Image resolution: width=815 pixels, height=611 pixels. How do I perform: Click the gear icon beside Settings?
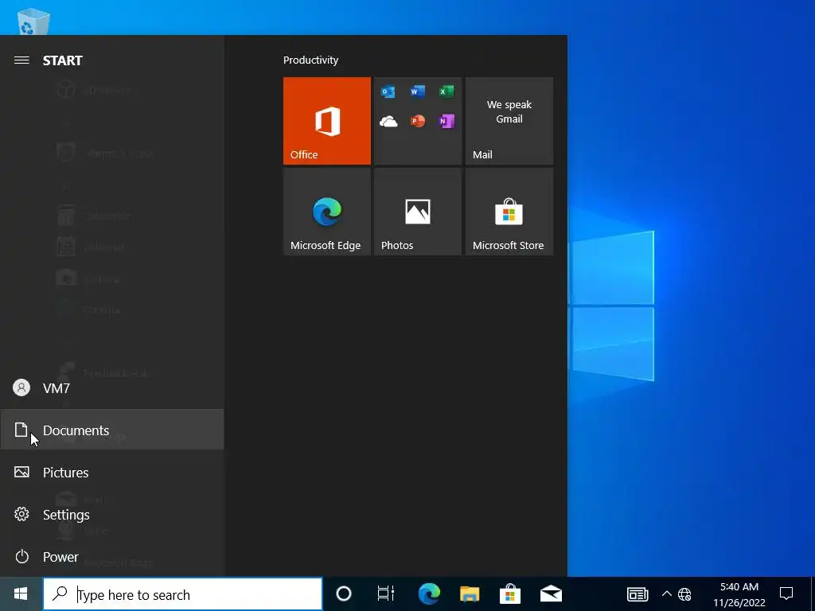pos(21,514)
